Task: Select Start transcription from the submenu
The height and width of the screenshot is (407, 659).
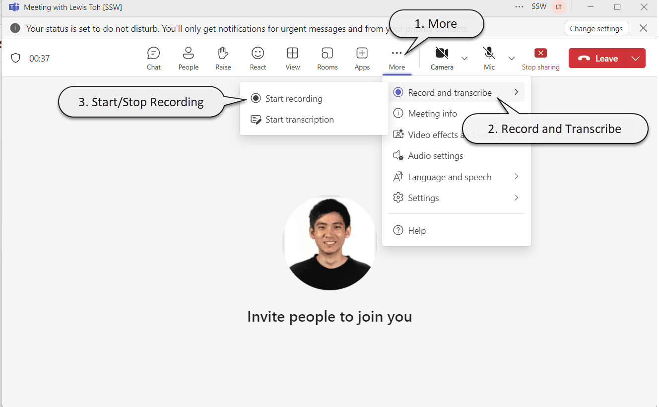Action: (299, 120)
